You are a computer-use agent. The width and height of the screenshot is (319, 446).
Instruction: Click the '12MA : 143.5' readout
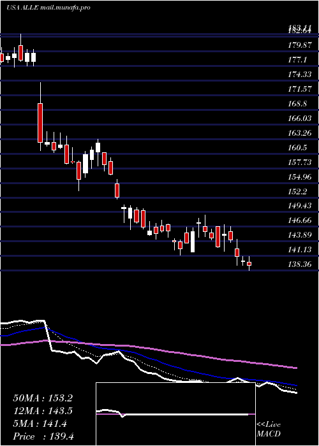click(x=43, y=411)
